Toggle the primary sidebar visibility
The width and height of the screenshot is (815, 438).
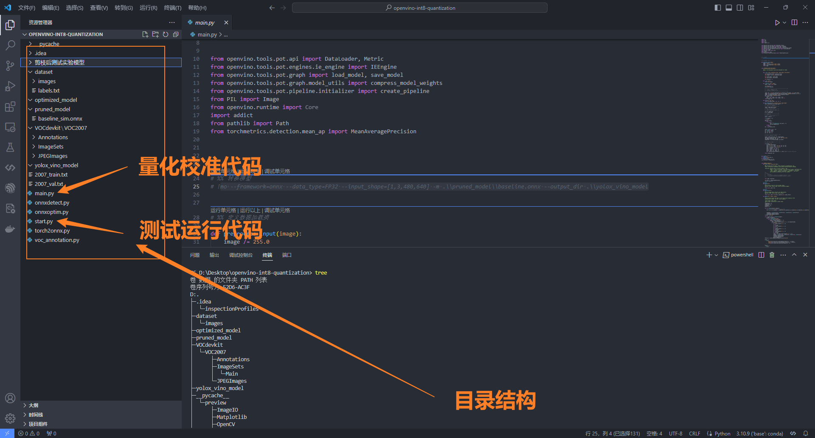[717, 7]
